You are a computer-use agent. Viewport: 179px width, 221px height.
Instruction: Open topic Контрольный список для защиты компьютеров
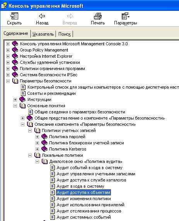103,87
